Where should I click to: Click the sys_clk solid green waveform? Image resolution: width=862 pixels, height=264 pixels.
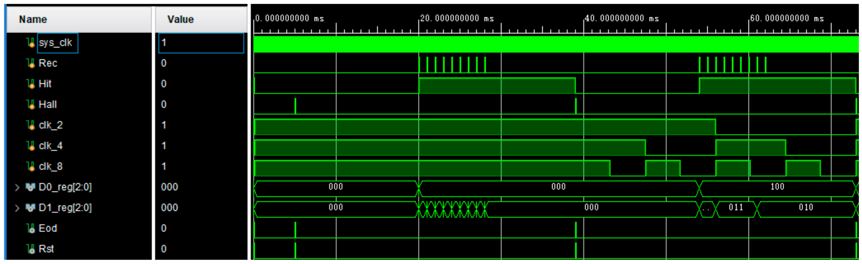click(x=556, y=44)
